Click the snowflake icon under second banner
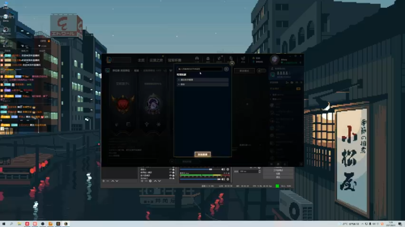Viewport: 405px width, 227px height. pos(158,125)
